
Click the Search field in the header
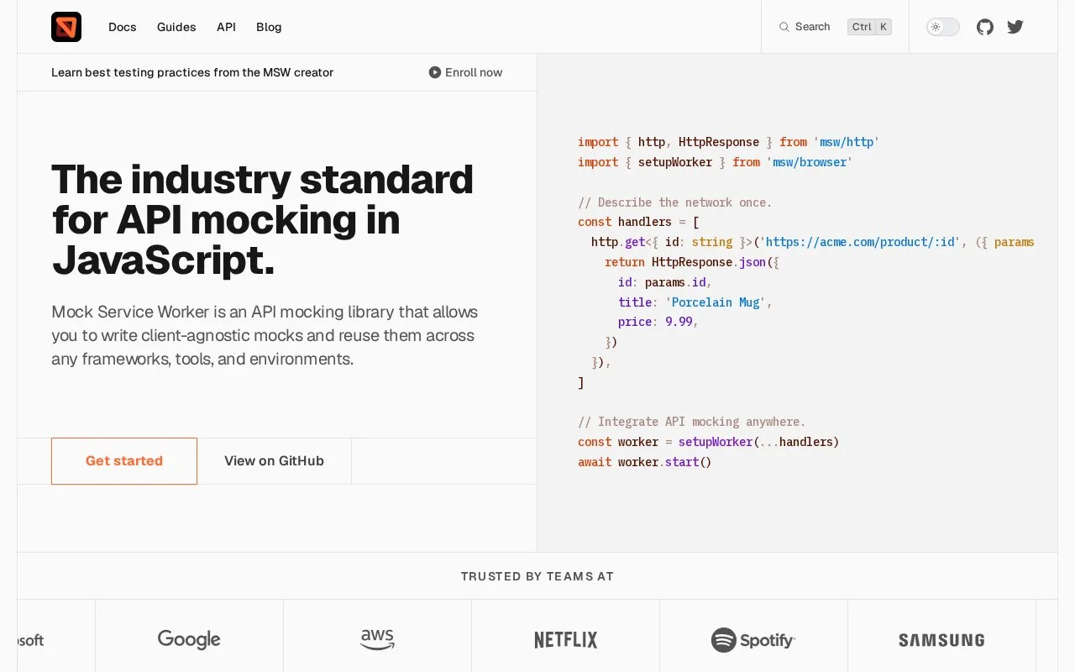pyautogui.click(x=835, y=27)
